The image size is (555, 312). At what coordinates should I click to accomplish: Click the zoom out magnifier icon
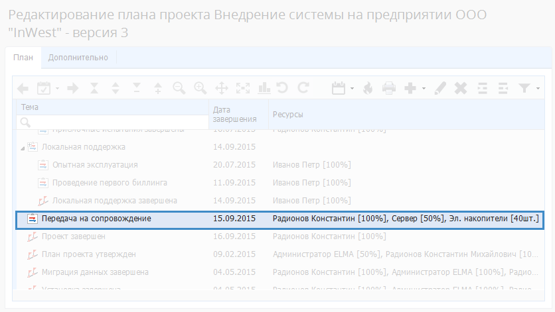click(179, 87)
